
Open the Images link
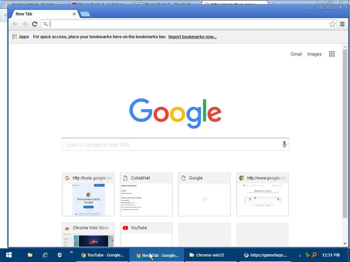(x=314, y=54)
